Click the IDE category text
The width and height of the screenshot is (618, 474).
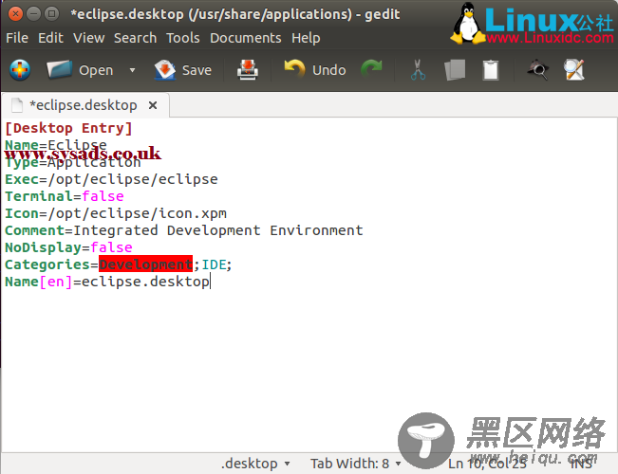click(214, 264)
